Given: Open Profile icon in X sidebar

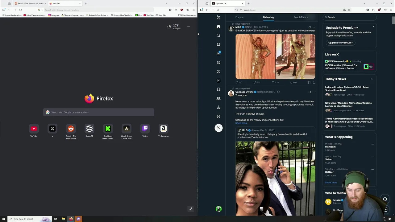Looking at the screenshot, I should click(x=218, y=107).
